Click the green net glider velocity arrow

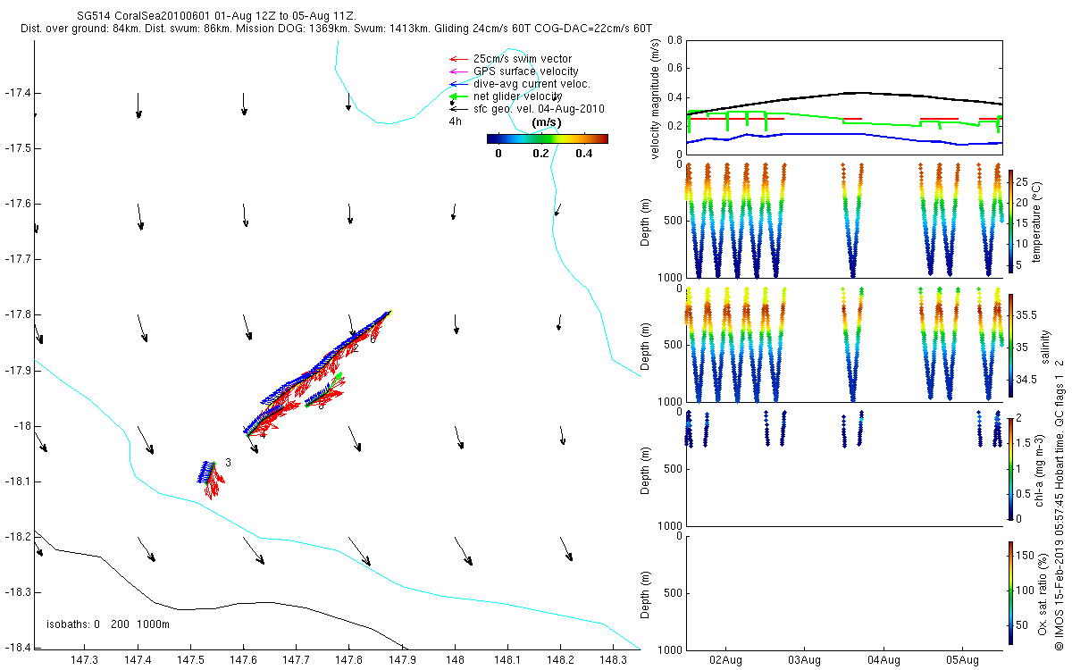pos(457,96)
